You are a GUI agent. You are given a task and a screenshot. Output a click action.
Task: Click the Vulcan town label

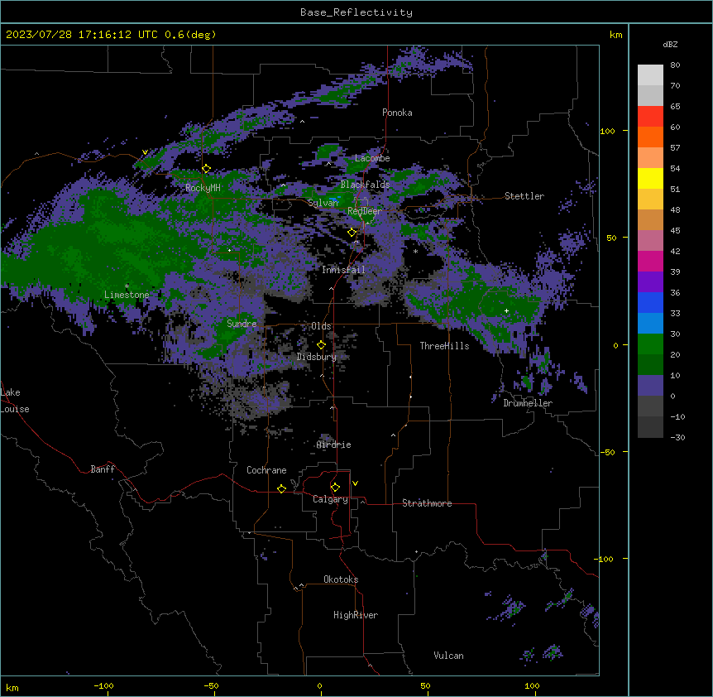[449, 656]
